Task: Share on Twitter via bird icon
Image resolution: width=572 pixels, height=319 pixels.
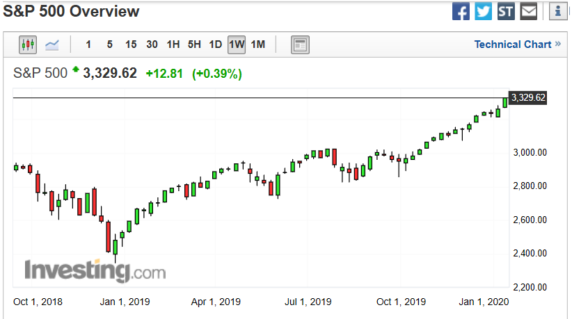Action: pyautogui.click(x=484, y=11)
